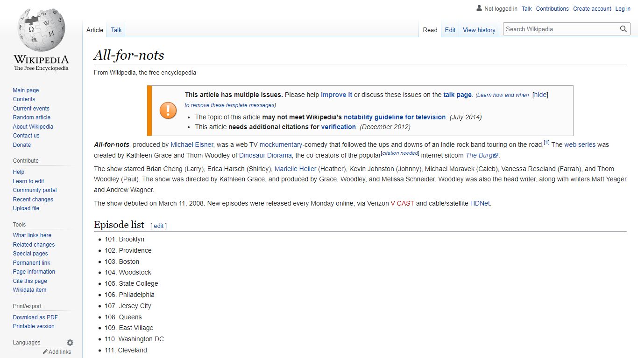638x358 pixels.
Task: Open the View history tab
Action: (x=479, y=30)
